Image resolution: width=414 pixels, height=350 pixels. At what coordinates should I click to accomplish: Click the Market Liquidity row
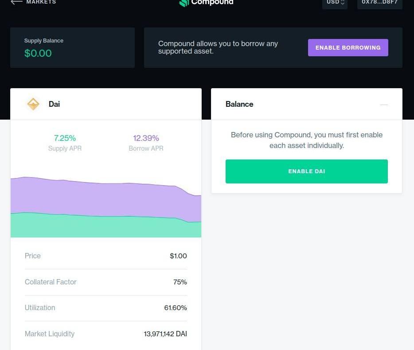[x=105, y=334]
